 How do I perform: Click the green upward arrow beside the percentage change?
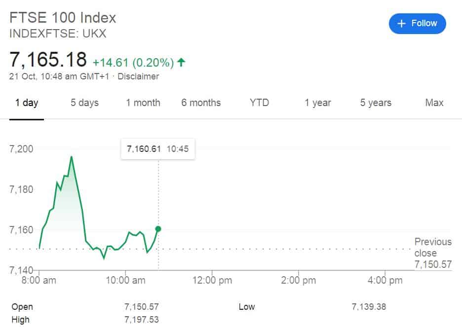coord(181,62)
